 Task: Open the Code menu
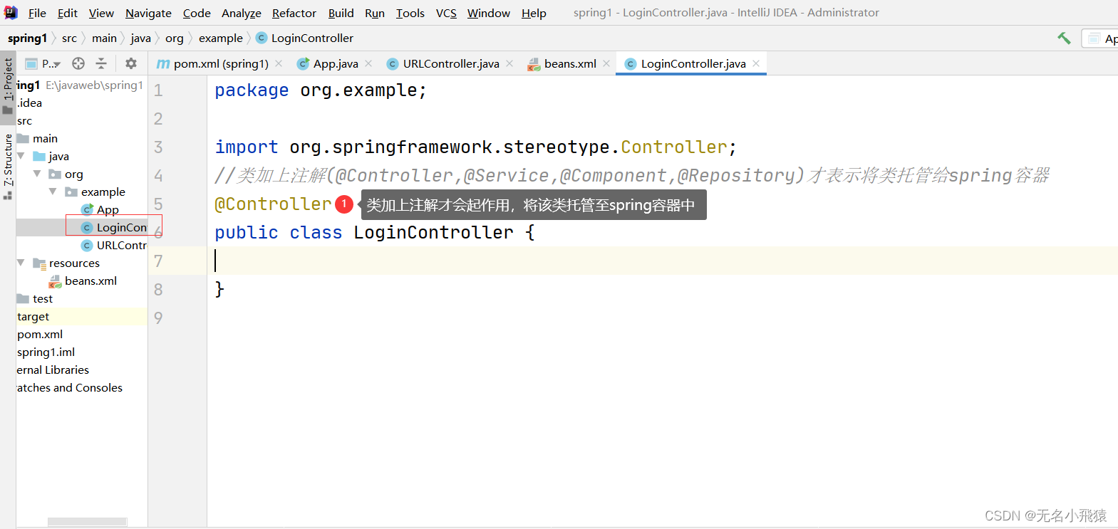coord(197,13)
